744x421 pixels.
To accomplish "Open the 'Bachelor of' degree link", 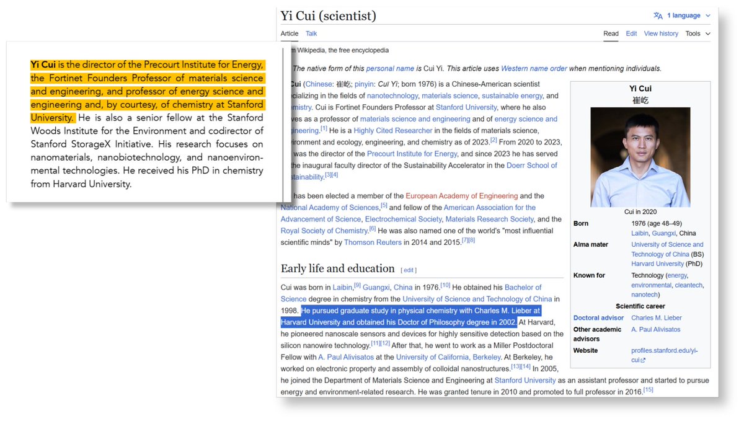I will click(523, 287).
